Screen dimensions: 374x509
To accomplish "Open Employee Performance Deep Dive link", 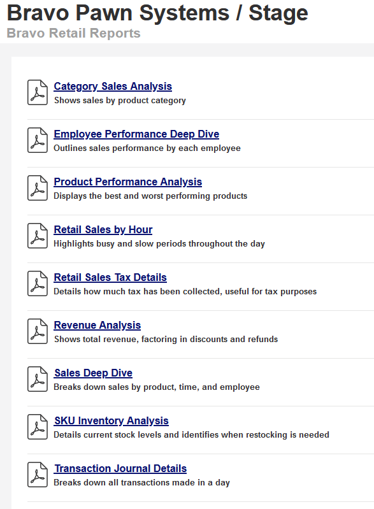I will pos(136,134).
